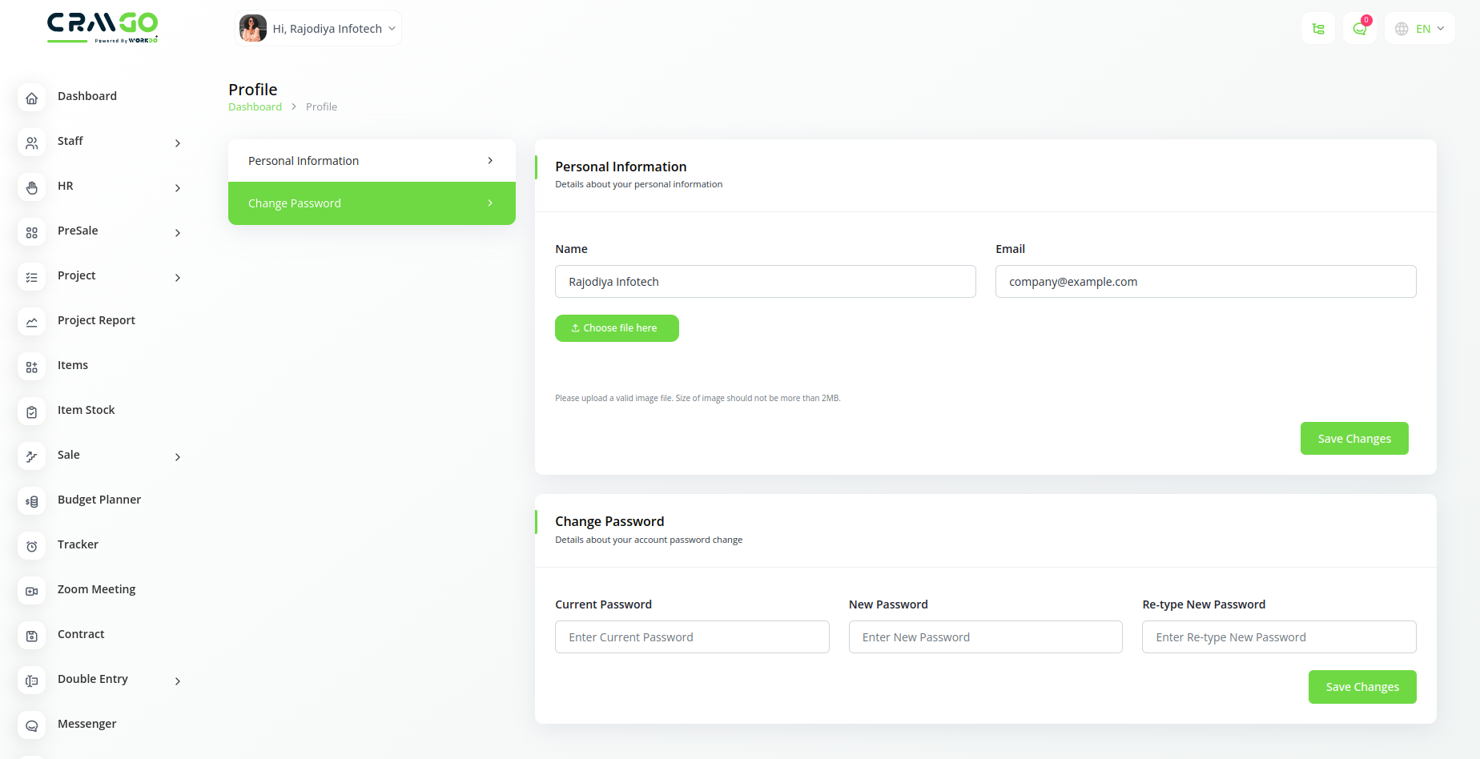Screen dimensions: 1480x759
Task: Click the Project Report chart icon
Action: tap(32, 322)
